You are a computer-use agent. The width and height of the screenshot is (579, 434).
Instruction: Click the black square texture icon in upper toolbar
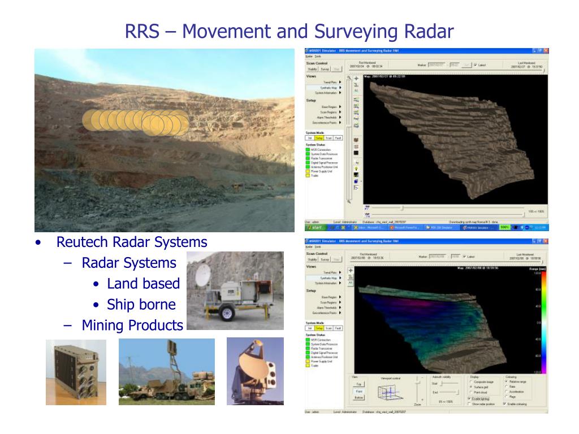(x=356, y=153)
